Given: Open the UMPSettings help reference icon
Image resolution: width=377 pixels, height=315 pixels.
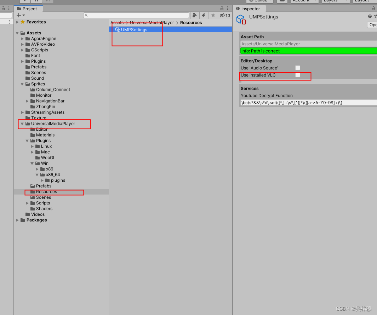Looking at the screenshot, I should 370,16.
